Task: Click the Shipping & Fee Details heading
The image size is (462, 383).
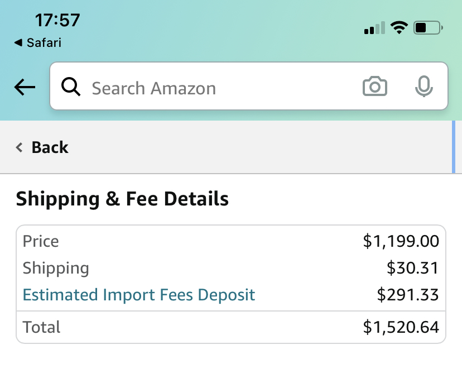Action: point(122,199)
